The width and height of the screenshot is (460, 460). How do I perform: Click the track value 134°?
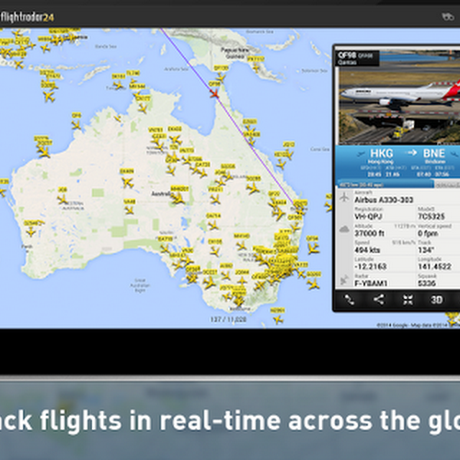426,250
